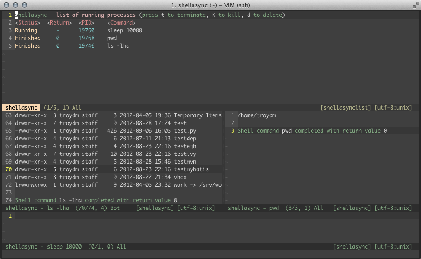Click 'Shell command pwd completed with return value 0'
The image size is (421, 259).
[x=312, y=131]
